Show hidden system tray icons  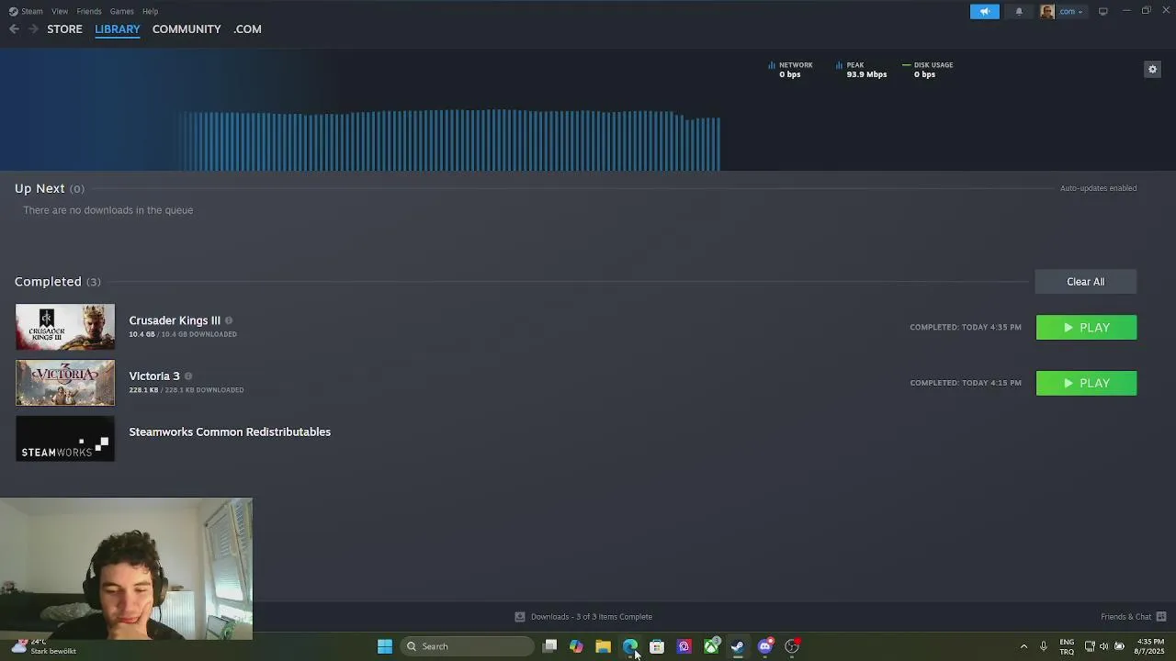[x=1023, y=646]
